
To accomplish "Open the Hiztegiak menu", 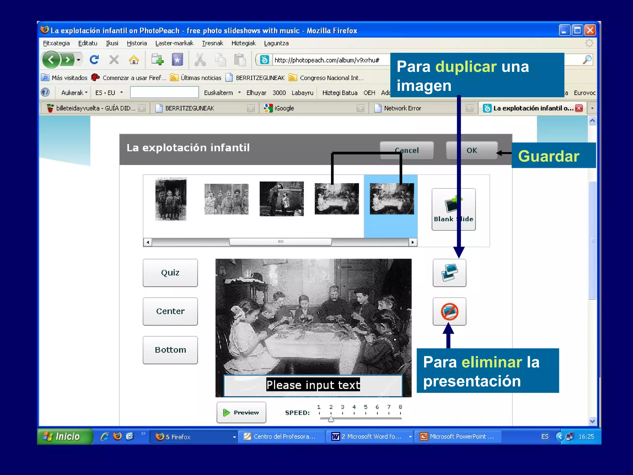I will click(244, 43).
